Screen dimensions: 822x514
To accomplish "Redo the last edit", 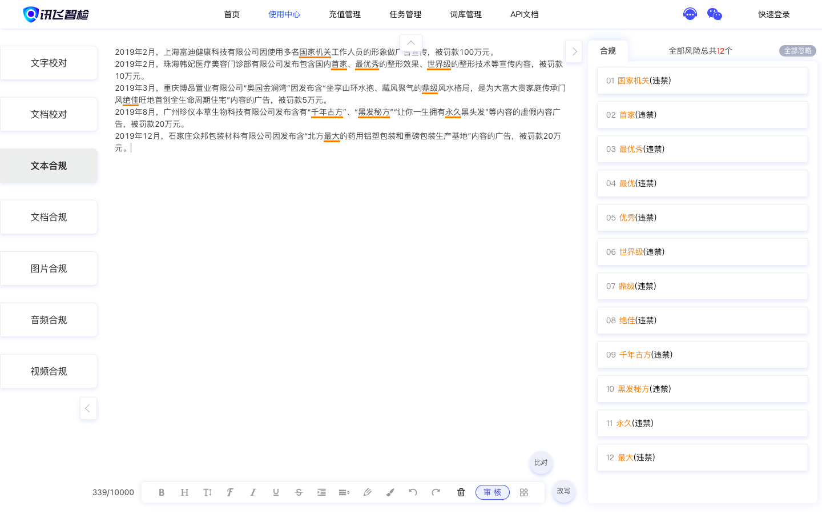I will tap(436, 492).
